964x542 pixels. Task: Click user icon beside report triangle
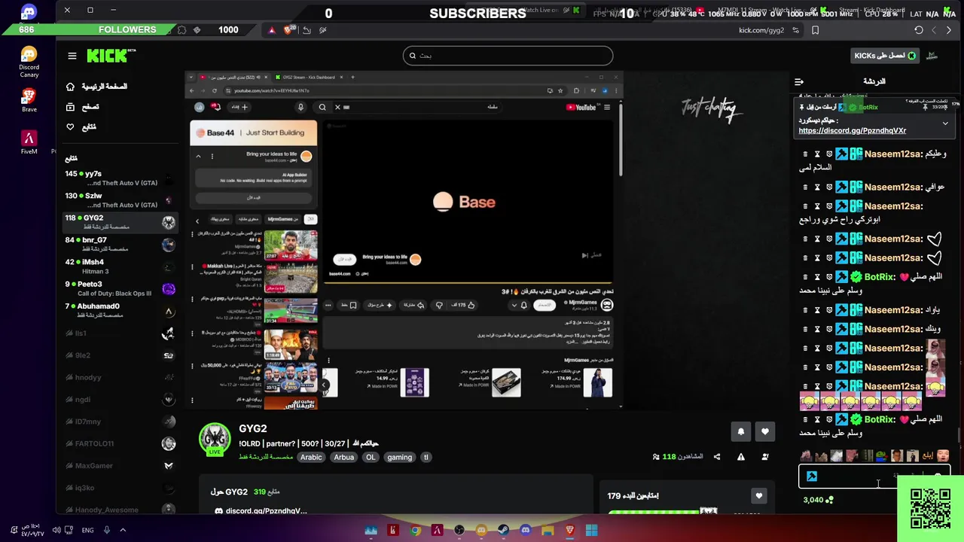pyautogui.click(x=765, y=457)
